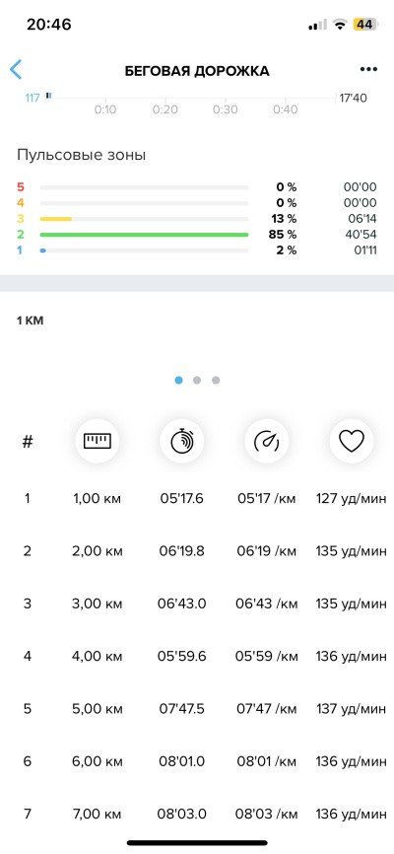
Task: Select the heart rate column icon
Action: [351, 441]
